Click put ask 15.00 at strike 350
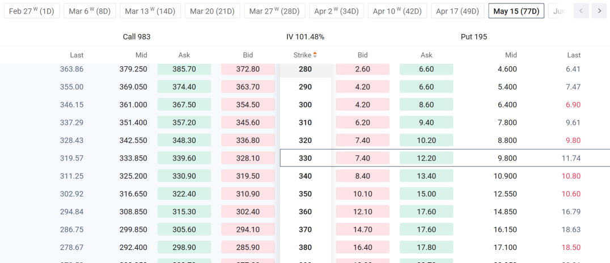 click(x=426, y=194)
